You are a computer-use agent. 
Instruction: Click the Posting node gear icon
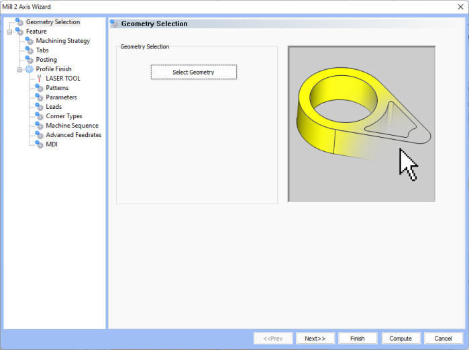[30, 60]
